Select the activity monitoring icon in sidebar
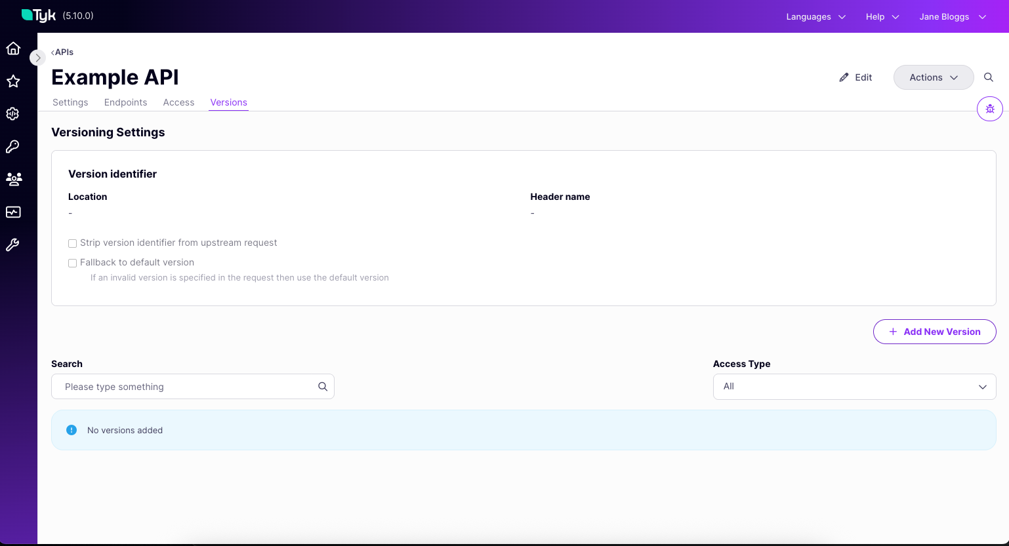 (x=13, y=212)
